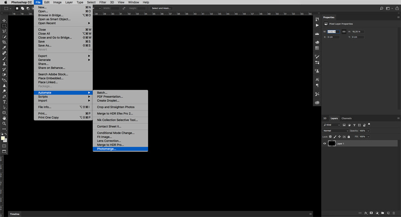Open the Paragraph panel icon
The image size is (401, 217).
317,85
